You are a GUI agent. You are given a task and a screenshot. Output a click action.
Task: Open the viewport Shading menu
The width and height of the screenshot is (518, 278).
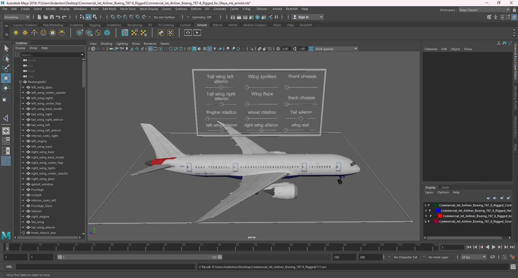(x=106, y=44)
